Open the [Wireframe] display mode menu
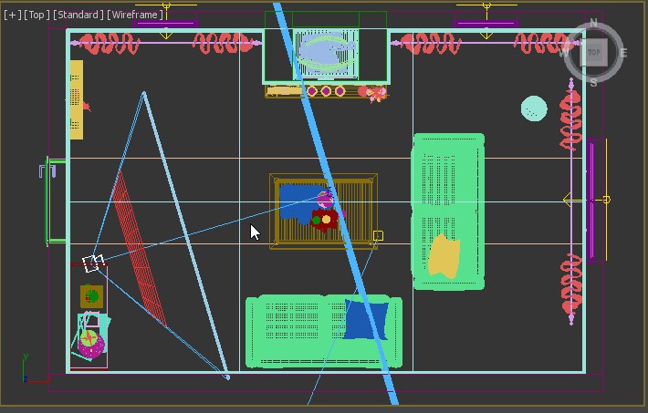The image size is (648, 413). 136,15
